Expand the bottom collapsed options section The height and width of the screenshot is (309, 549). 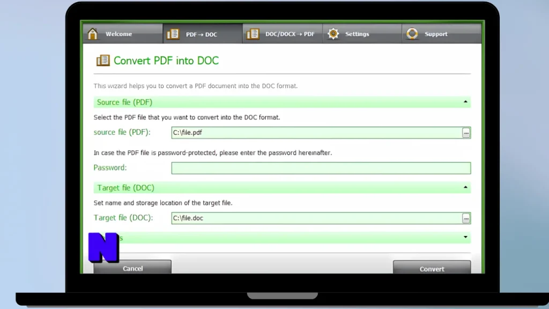(465, 237)
